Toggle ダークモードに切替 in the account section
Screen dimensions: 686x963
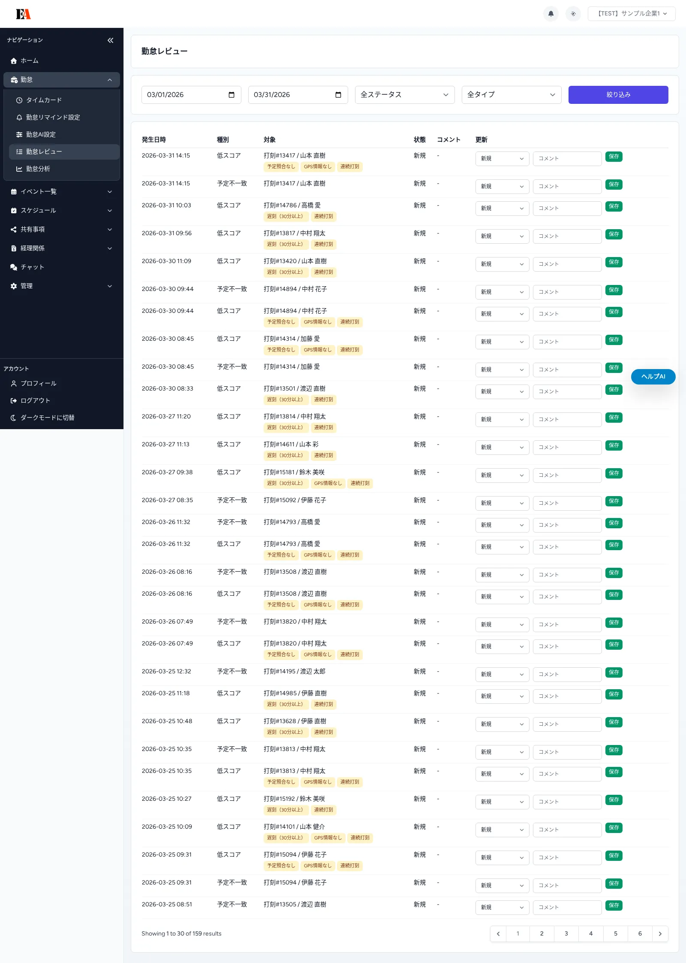pyautogui.click(x=47, y=418)
